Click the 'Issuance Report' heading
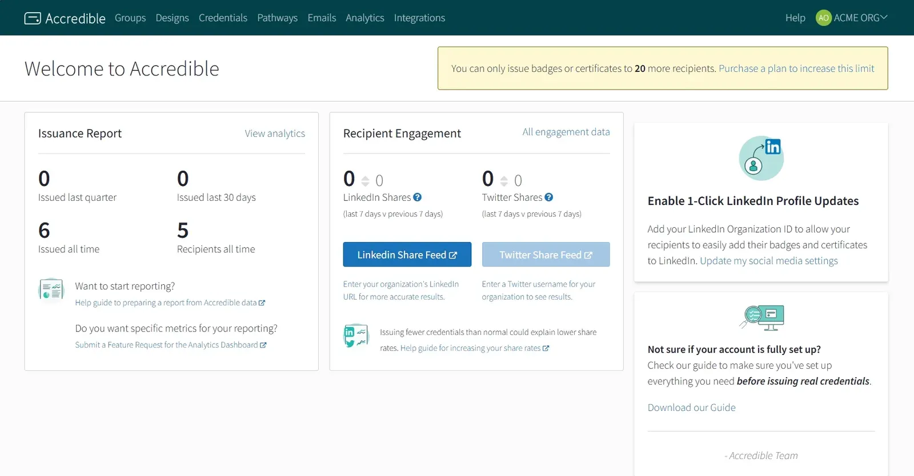914x476 pixels. tap(80, 134)
